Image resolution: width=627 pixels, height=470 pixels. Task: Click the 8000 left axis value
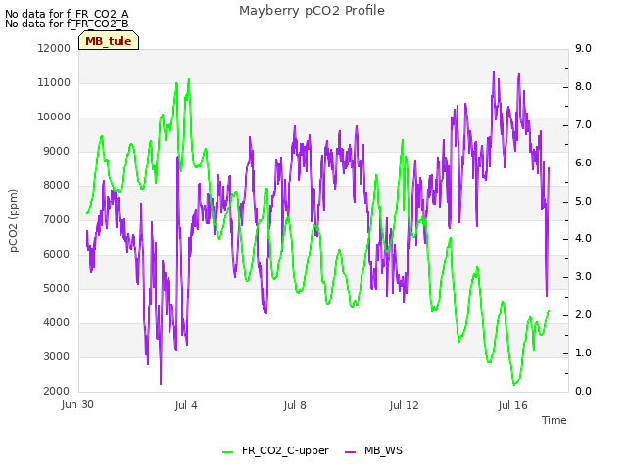[x=57, y=185]
